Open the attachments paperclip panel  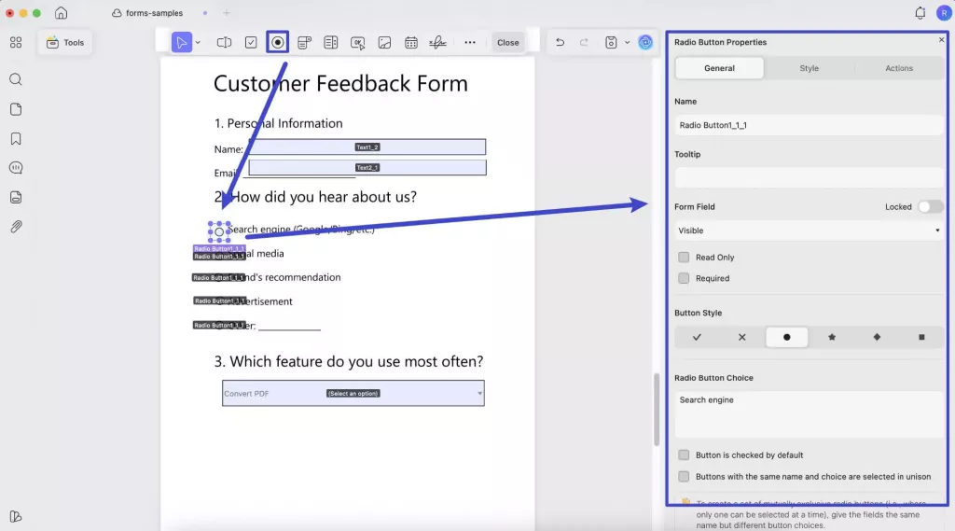pyautogui.click(x=16, y=226)
